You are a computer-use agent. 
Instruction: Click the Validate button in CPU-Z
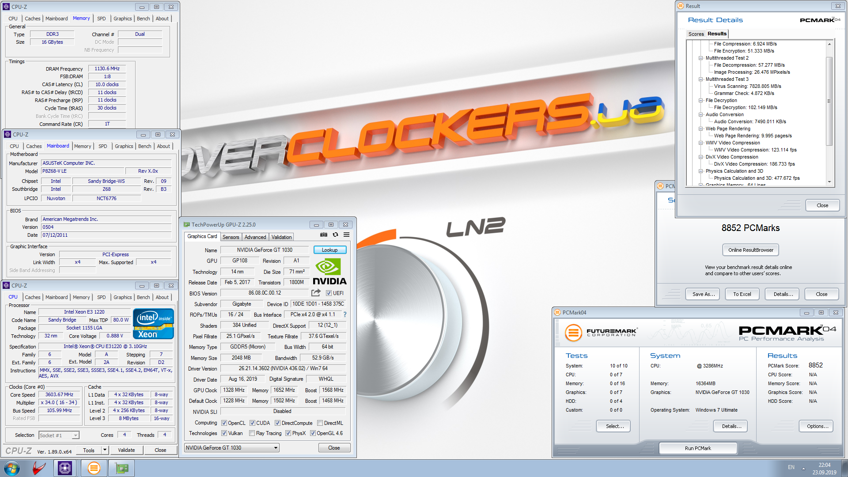126,450
